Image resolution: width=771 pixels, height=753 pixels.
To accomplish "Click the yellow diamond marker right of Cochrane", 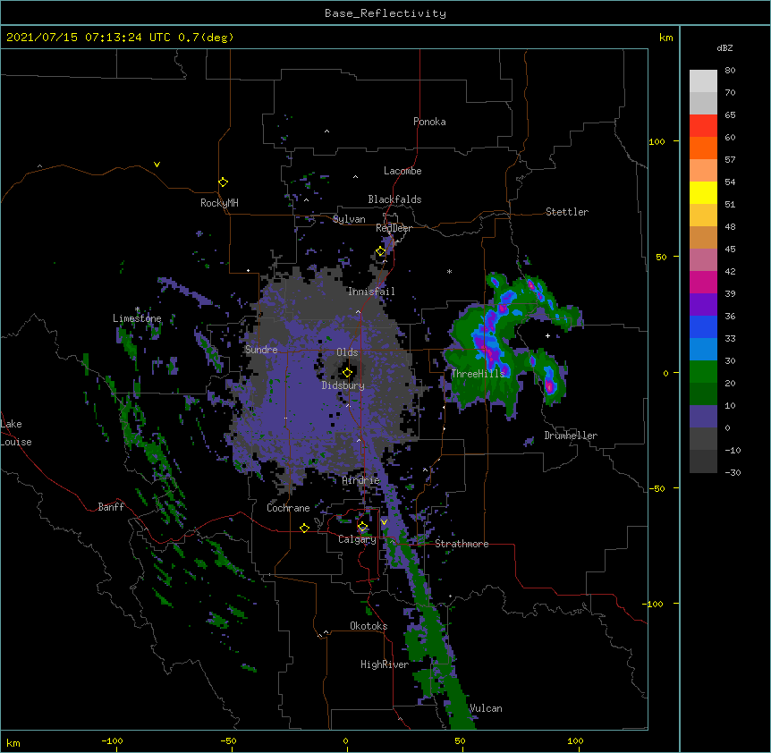I will pyautogui.click(x=304, y=528).
